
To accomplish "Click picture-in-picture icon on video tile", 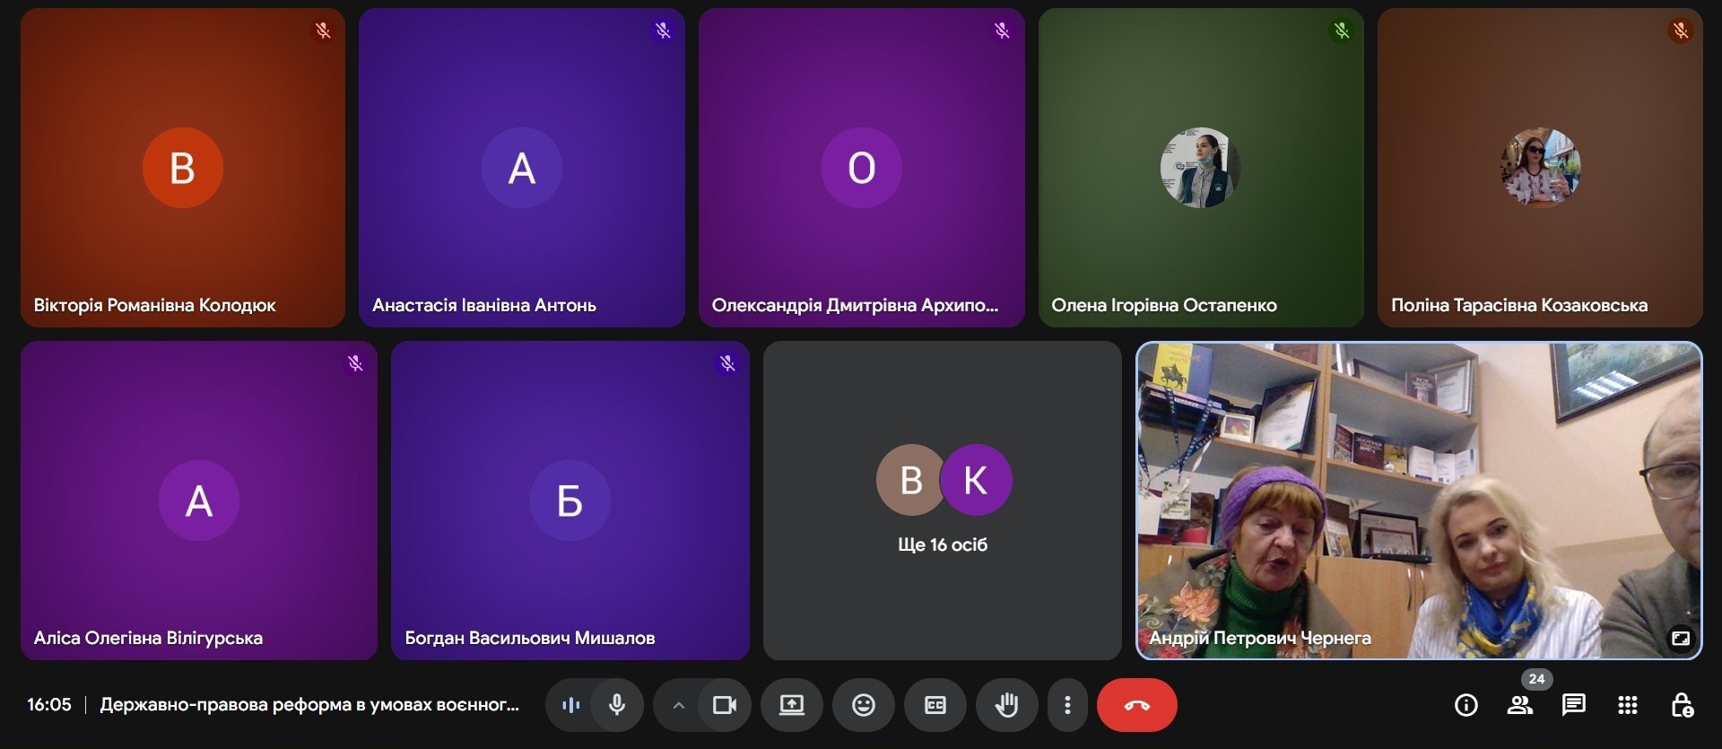I will 1680,638.
